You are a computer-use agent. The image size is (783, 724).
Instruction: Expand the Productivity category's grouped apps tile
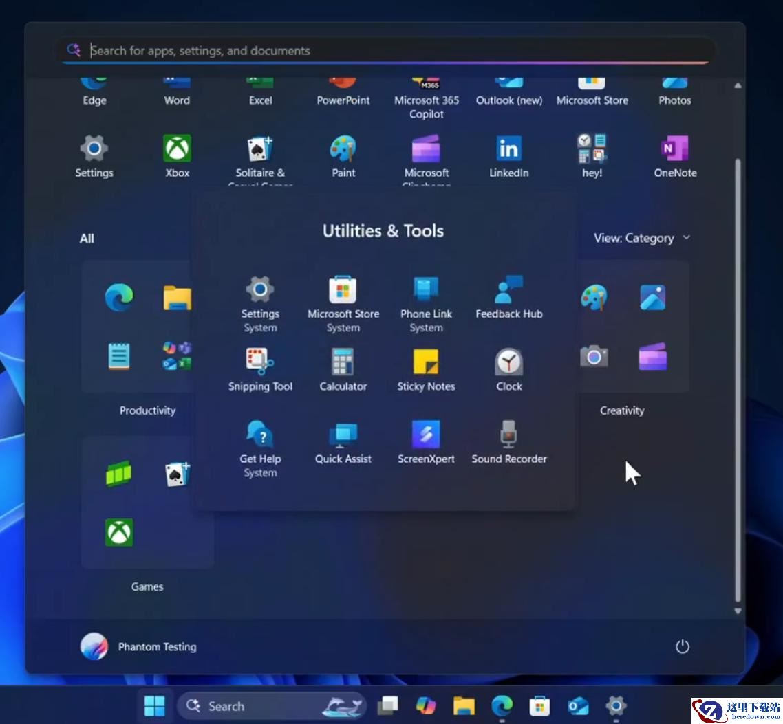178,356
